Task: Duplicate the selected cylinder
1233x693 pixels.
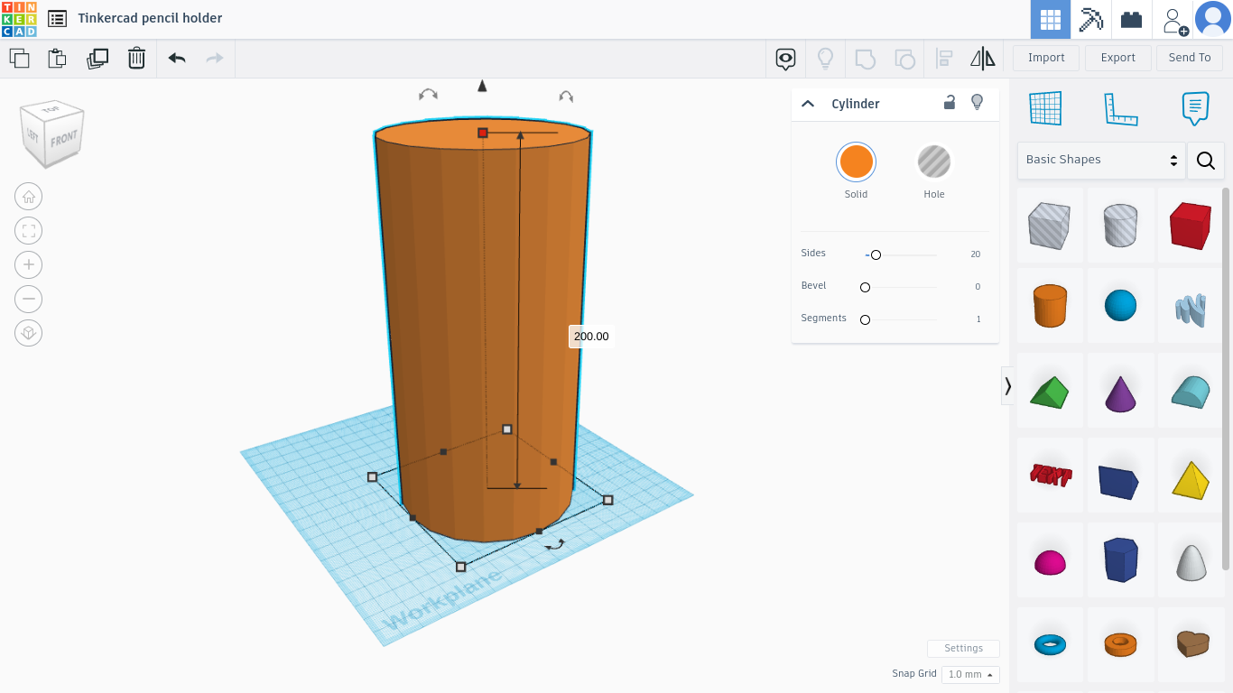Action: 97,57
